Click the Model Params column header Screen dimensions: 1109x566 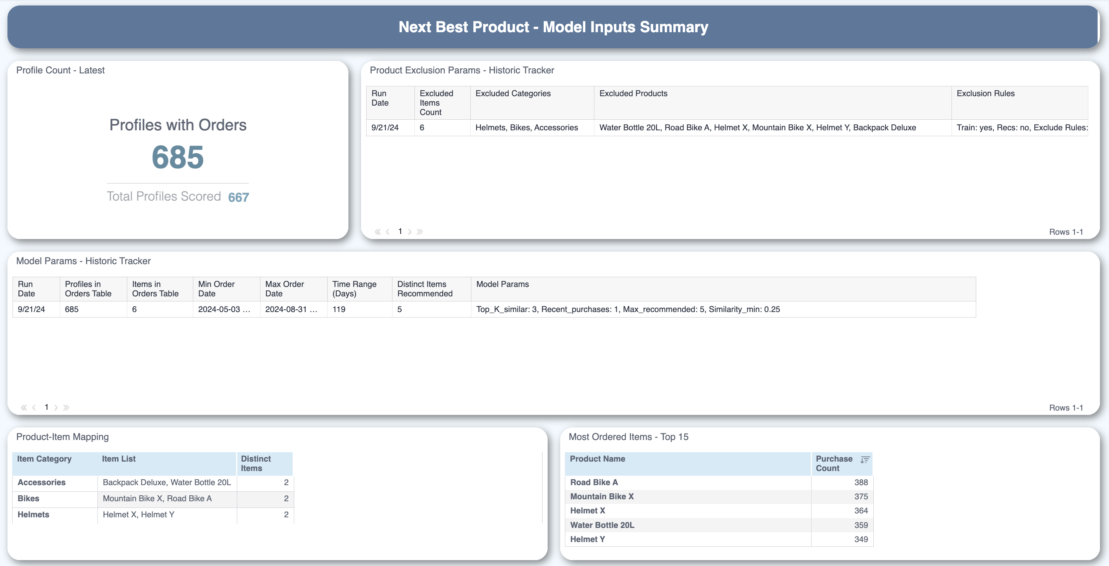tap(502, 284)
